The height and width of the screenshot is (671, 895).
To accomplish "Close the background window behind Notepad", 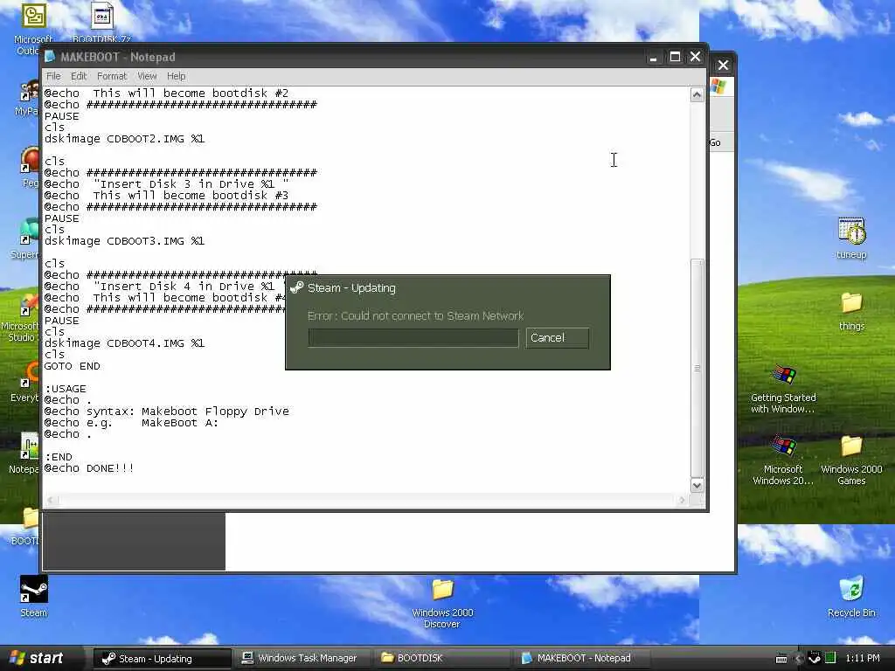I will 723,65.
